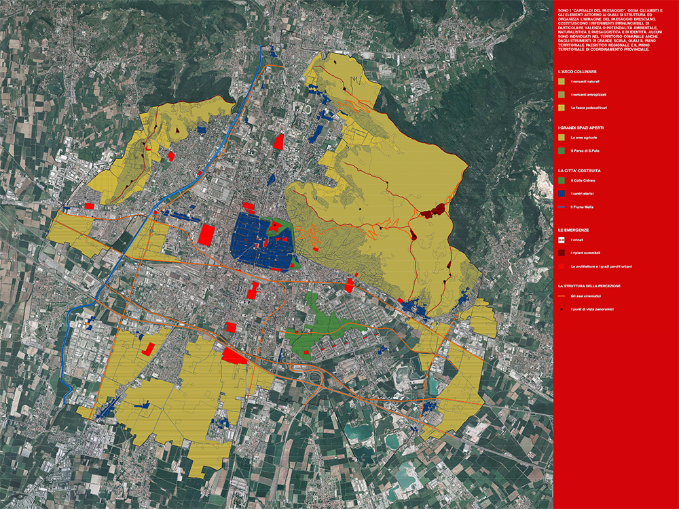The width and height of the screenshot is (679, 509).
Task: Click the 'LA STRUTTURA DELLA PERCEZIONE' heading
Action: pyautogui.click(x=589, y=286)
